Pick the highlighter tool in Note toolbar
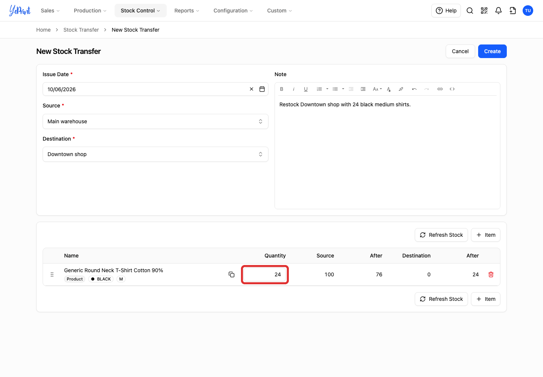 (x=401, y=89)
